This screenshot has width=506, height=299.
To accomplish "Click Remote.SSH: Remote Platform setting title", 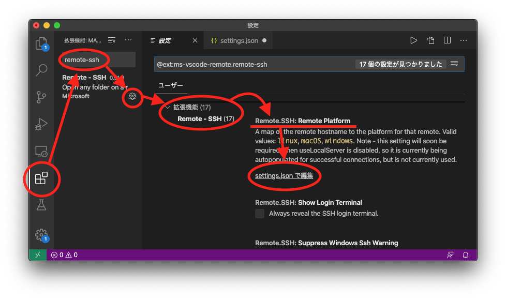I will pyautogui.click(x=303, y=121).
